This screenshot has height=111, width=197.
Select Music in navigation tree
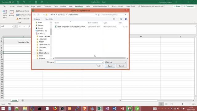point(40,23)
